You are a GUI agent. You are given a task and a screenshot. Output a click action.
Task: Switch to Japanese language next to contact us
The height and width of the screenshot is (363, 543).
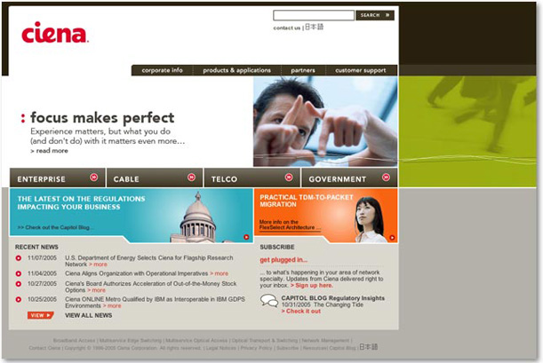[x=314, y=27]
